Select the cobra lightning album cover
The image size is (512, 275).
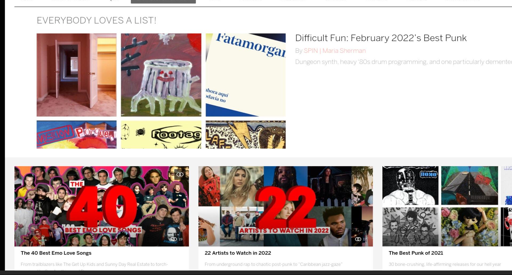coord(246,135)
